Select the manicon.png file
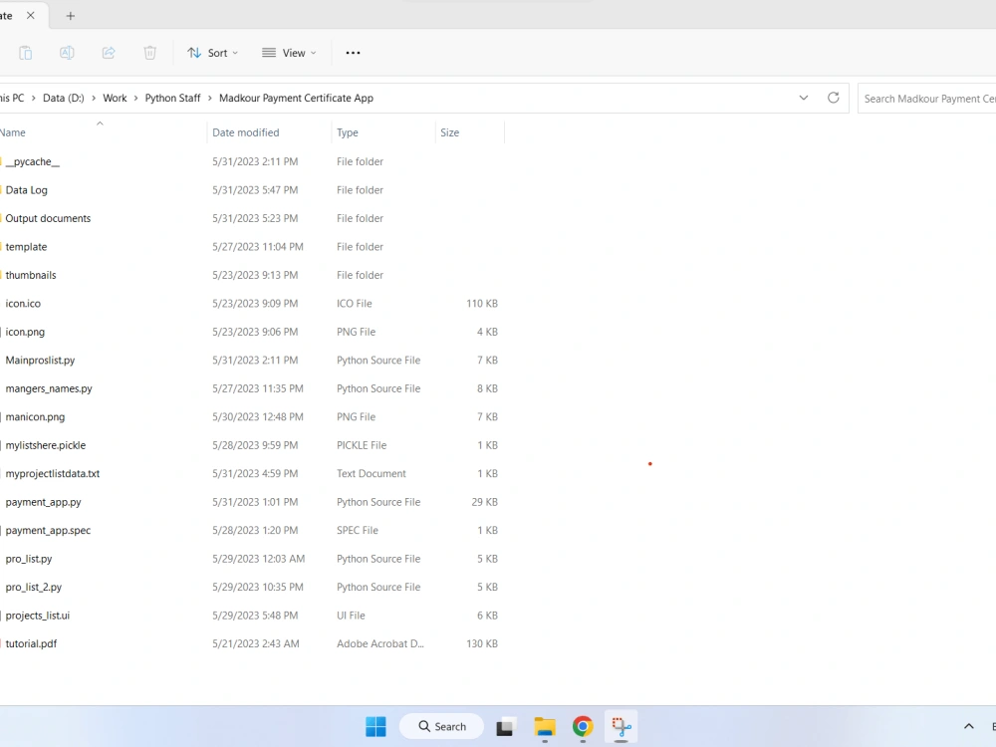Screen dimensions: 996x747 click(35, 416)
